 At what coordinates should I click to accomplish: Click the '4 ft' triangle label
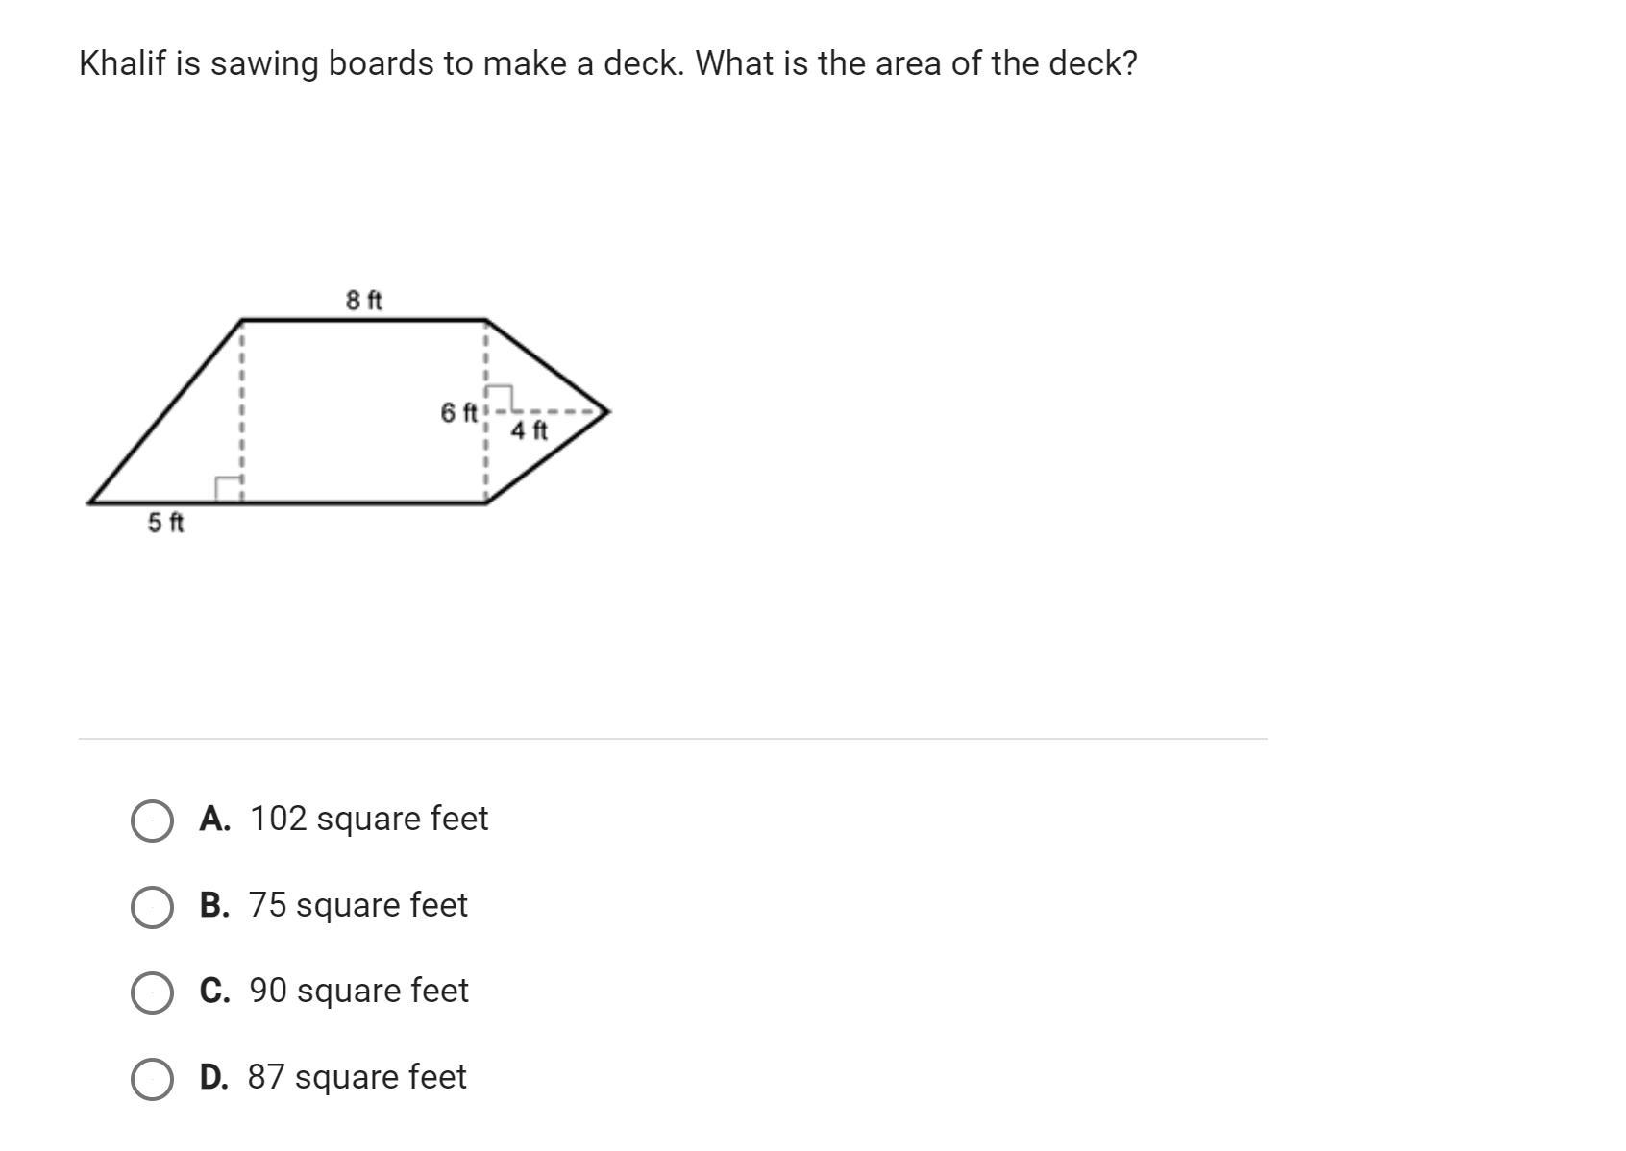click(529, 430)
